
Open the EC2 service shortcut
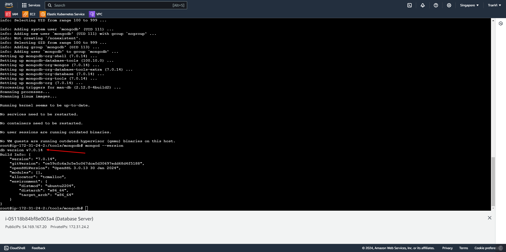(x=29, y=14)
